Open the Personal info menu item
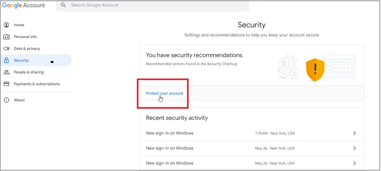 [25, 37]
